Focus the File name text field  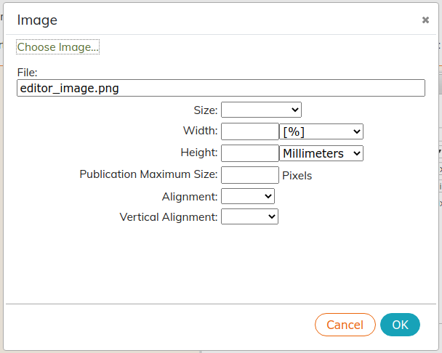(x=221, y=88)
